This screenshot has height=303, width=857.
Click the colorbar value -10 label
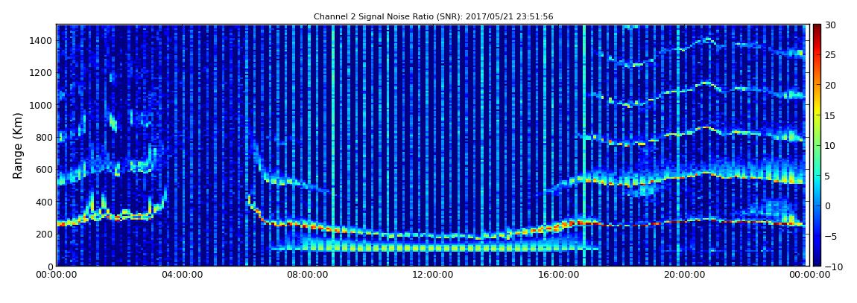click(x=832, y=266)
